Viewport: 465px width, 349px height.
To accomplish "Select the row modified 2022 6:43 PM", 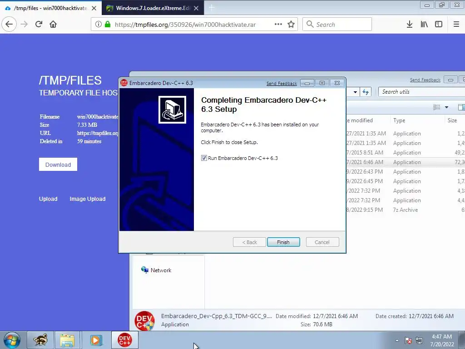I will (406, 171).
